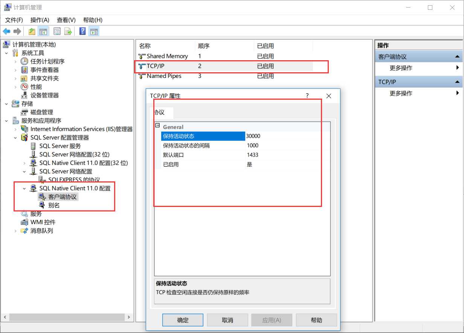This screenshot has height=333, width=464.
Task: Select 计算机管理(本地) root node in the tree
Action: pyautogui.click(x=34, y=44)
